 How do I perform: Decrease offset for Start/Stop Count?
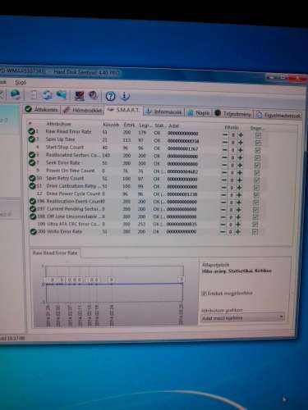click(225, 150)
